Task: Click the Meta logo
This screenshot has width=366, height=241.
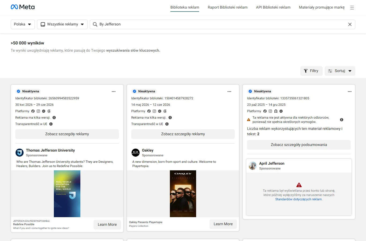Action: coord(23,7)
